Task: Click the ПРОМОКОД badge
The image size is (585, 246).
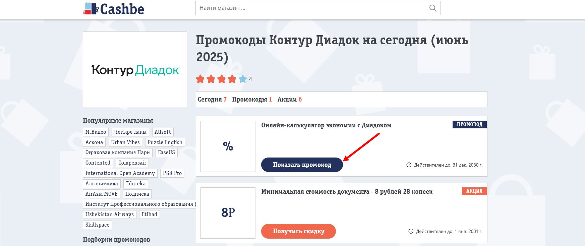Action: point(469,124)
